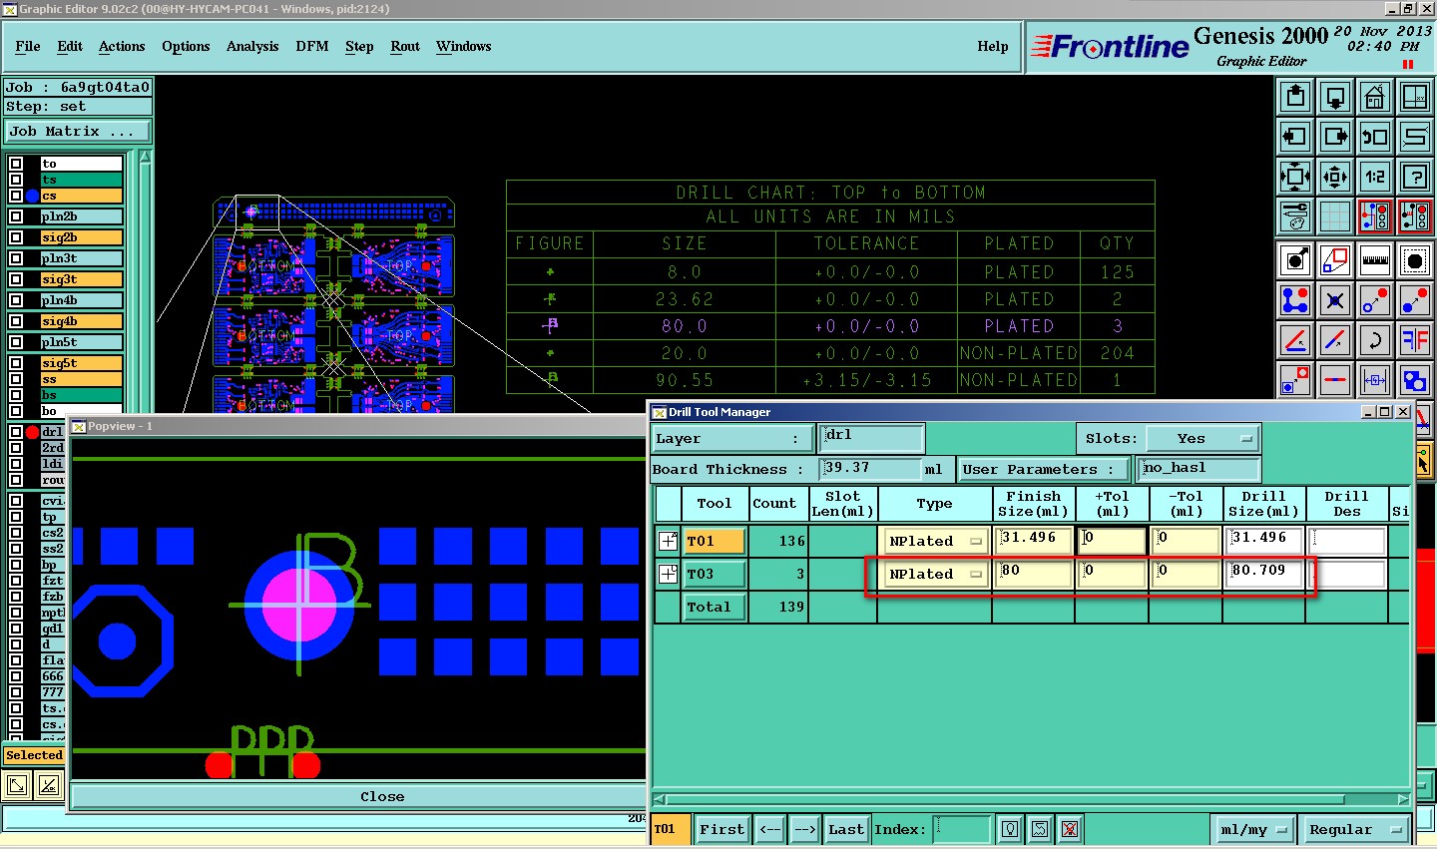Click the dashed-box octagon select icon
This screenshot has height=849, width=1437.
point(1415,260)
